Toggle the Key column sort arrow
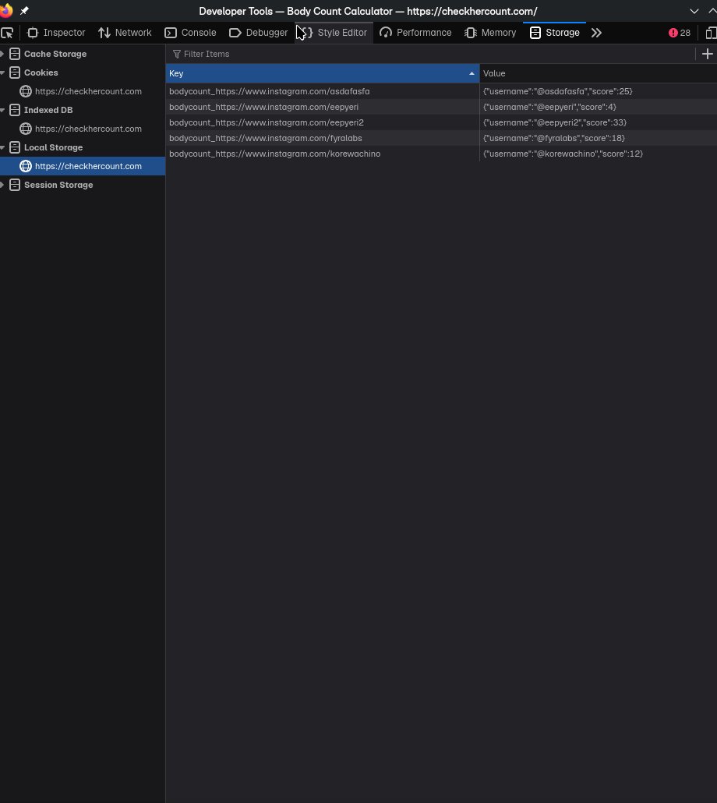 (472, 74)
